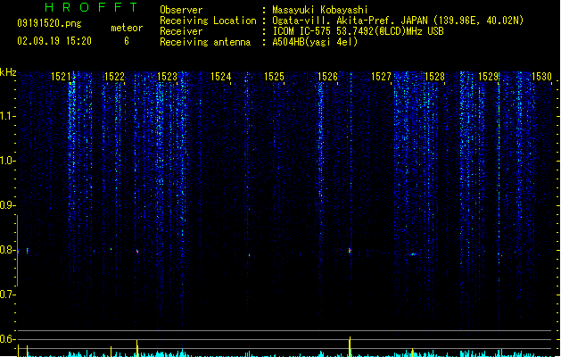Click the red meteor echo after 1522
The width and height of the screenshot is (561, 357).
[137, 252]
